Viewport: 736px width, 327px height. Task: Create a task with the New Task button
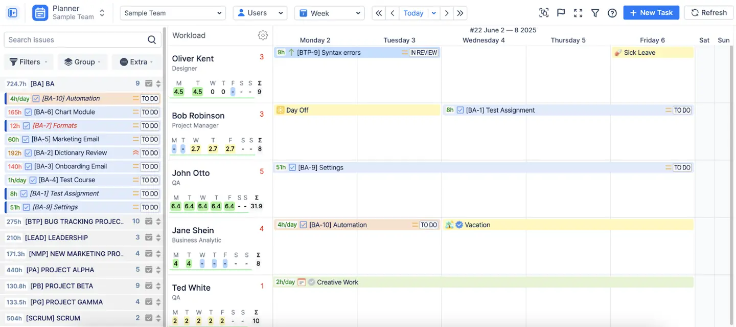[x=651, y=12]
